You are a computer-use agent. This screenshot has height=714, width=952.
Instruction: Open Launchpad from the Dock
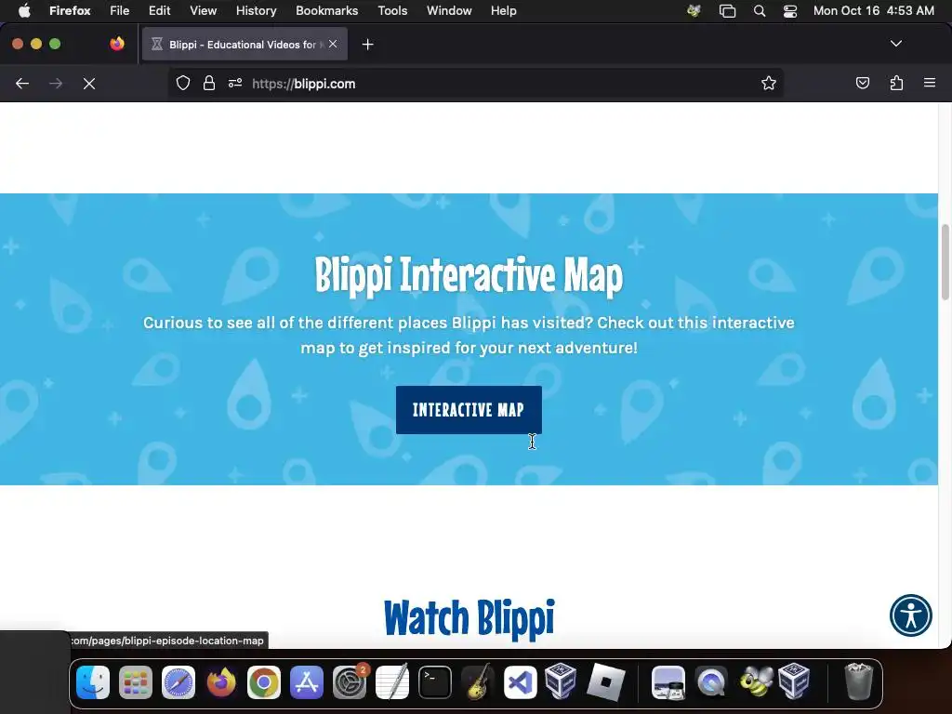click(x=136, y=682)
